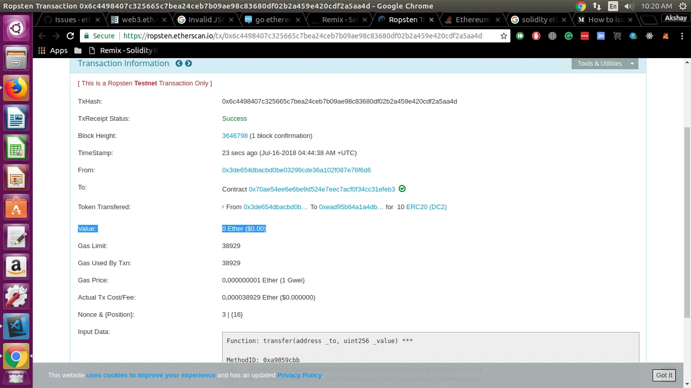
Task: Open the system power gear menu
Action: pyautogui.click(x=682, y=7)
